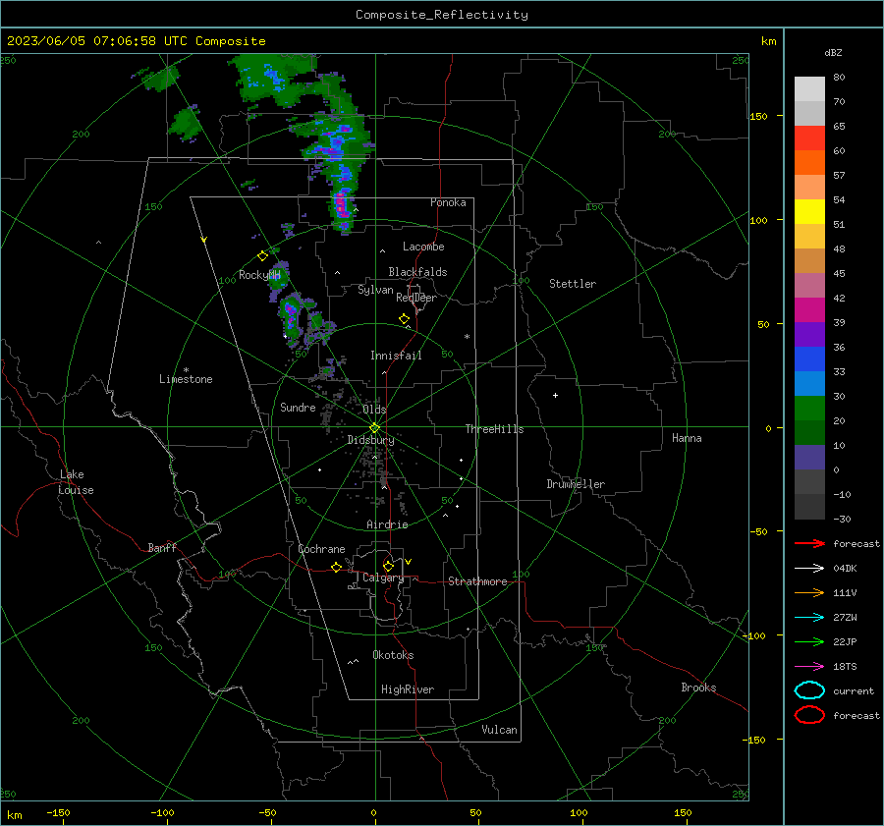
Task: Click the 100 tick on the right km axis
Action: coord(759,220)
